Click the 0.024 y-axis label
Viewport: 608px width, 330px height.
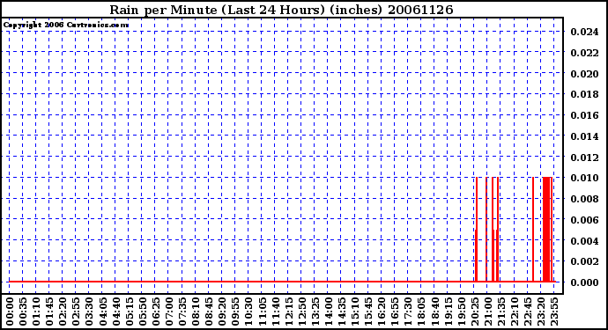pos(584,32)
